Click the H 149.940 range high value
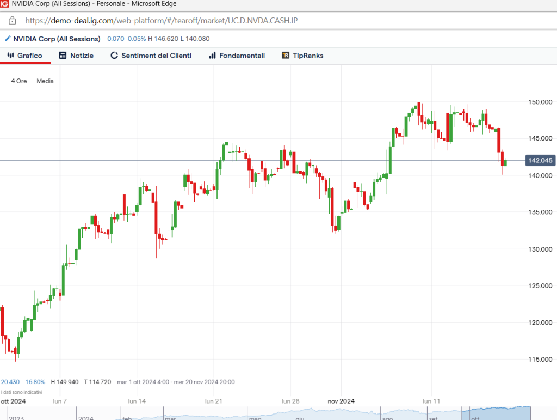This screenshot has width=557, height=420. pyautogui.click(x=65, y=382)
